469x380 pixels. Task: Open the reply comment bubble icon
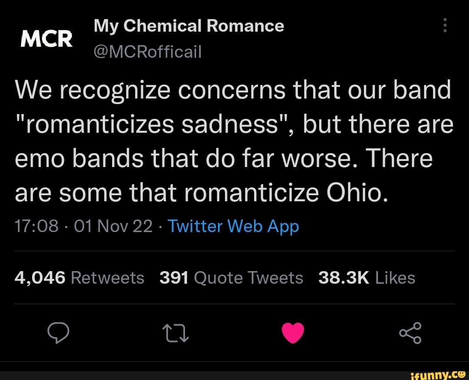point(59,333)
